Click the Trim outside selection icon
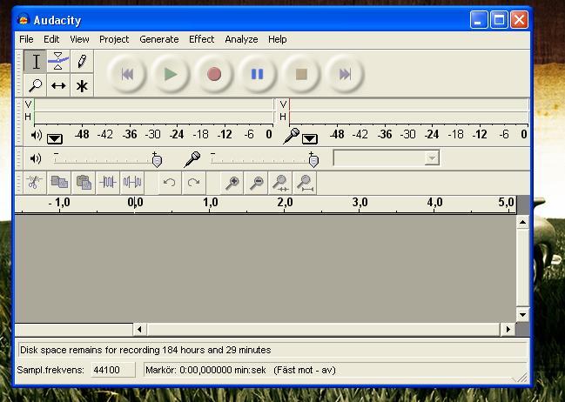Viewport: 565px width, 402px height. pyautogui.click(x=108, y=183)
